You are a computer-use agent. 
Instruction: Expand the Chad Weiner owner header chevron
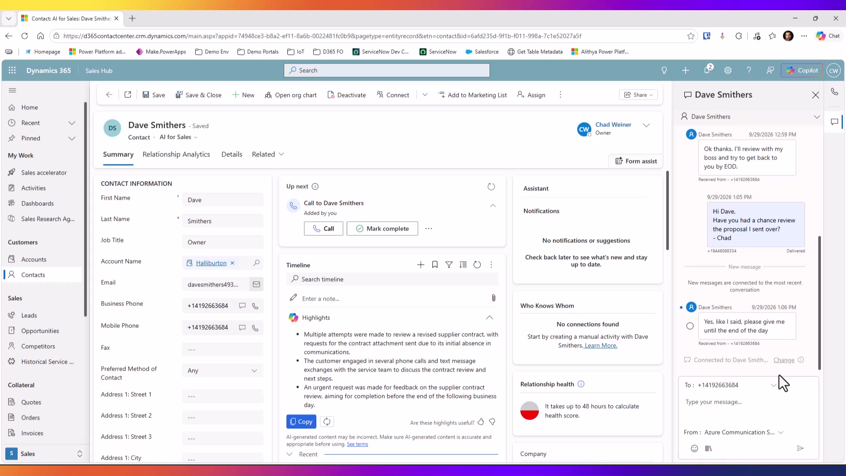click(646, 126)
